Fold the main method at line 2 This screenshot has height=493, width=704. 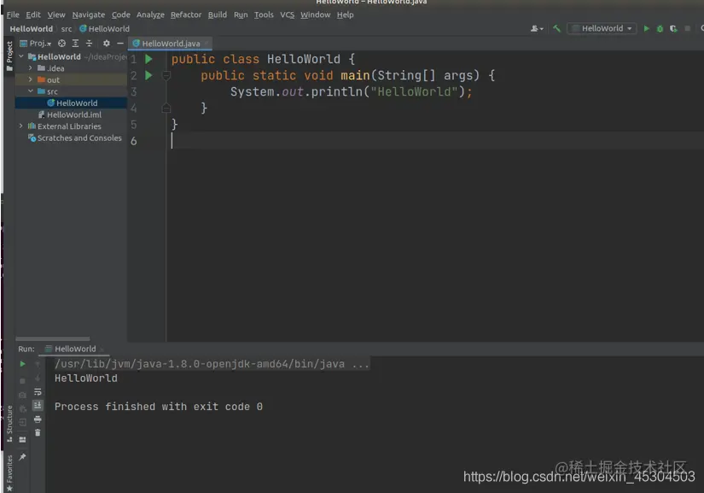pyautogui.click(x=166, y=75)
